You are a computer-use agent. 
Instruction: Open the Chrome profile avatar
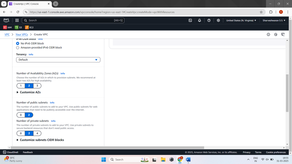[x=281, y=12]
